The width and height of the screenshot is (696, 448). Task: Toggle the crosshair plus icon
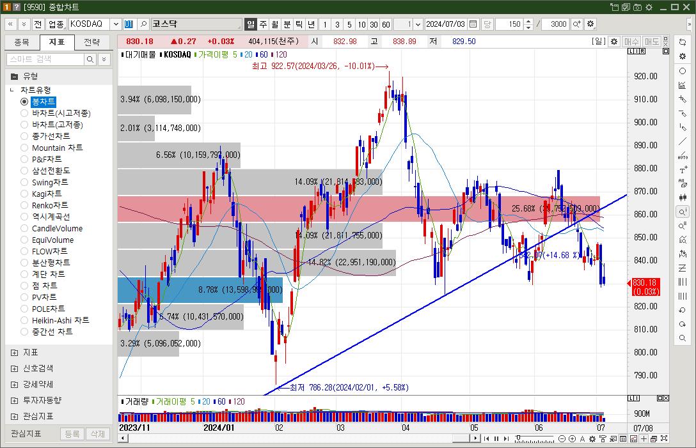coord(644,438)
